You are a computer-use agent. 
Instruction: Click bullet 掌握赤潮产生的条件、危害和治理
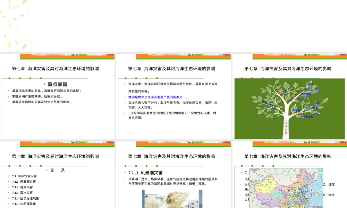[37, 96]
